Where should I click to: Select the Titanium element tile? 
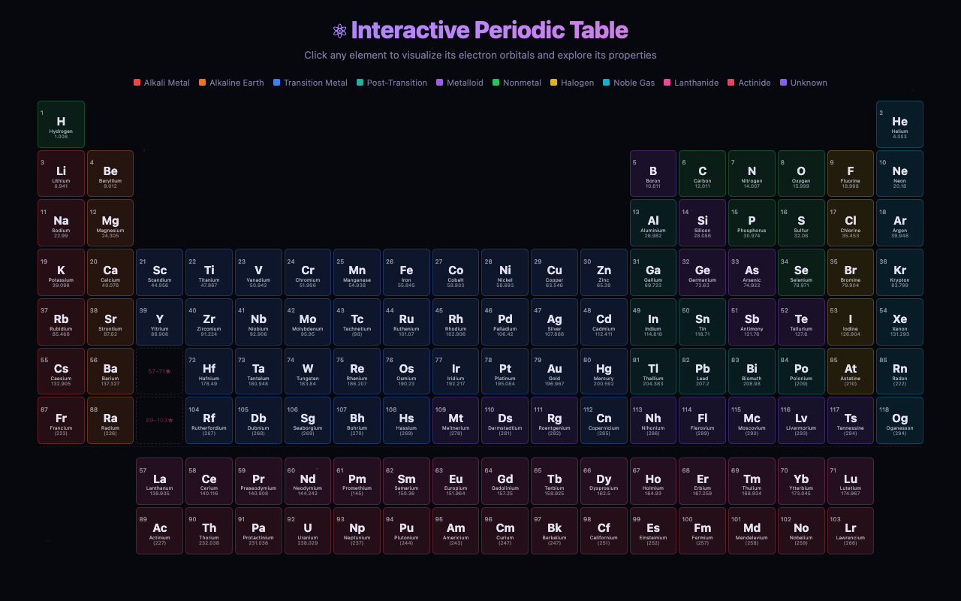(209, 272)
